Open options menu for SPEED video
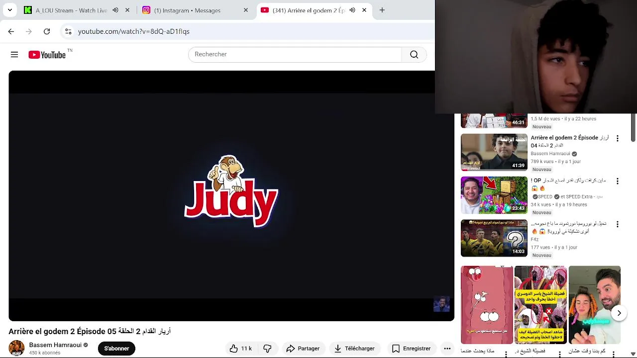This screenshot has height=358, width=637. click(x=618, y=181)
